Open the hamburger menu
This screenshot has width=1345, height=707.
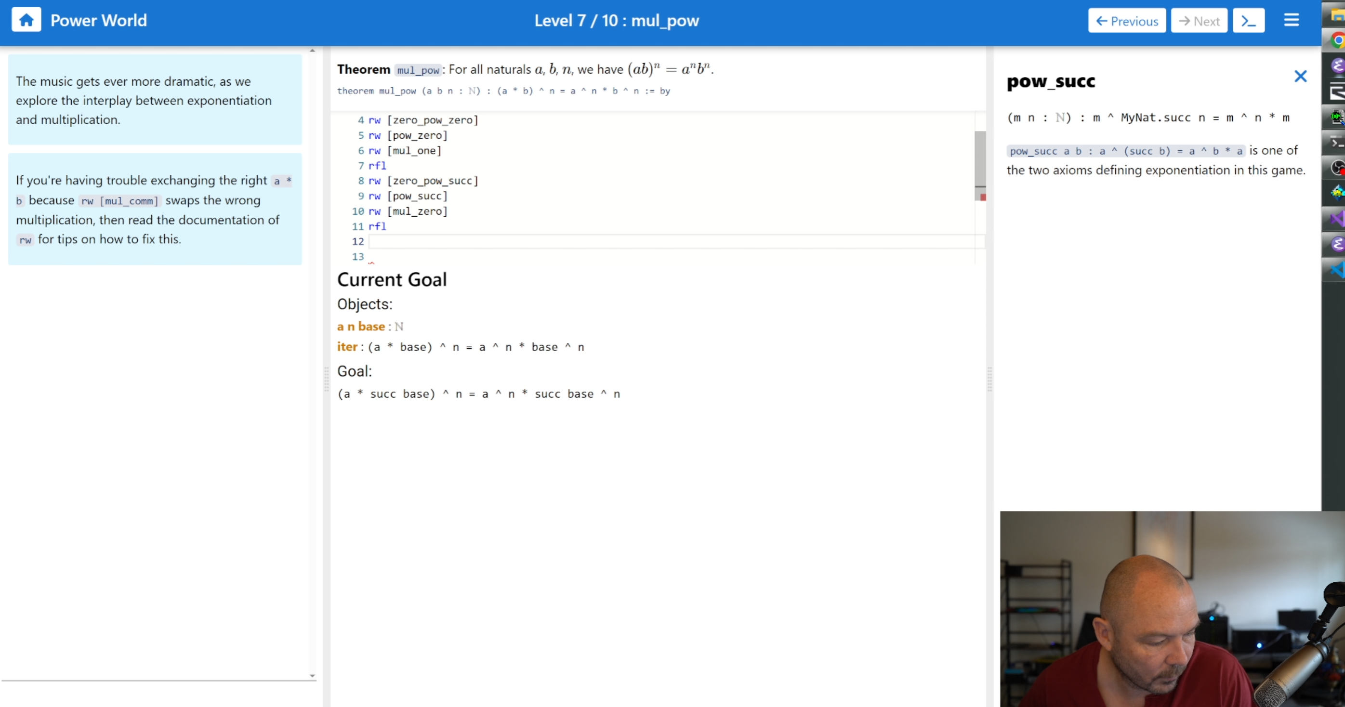1291,20
